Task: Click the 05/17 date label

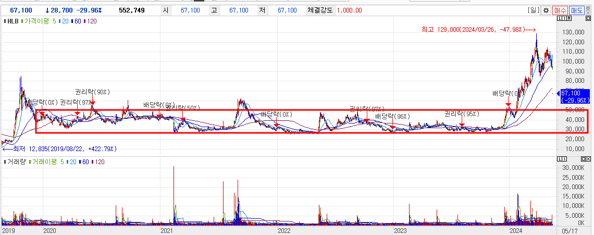Action: [x=568, y=230]
